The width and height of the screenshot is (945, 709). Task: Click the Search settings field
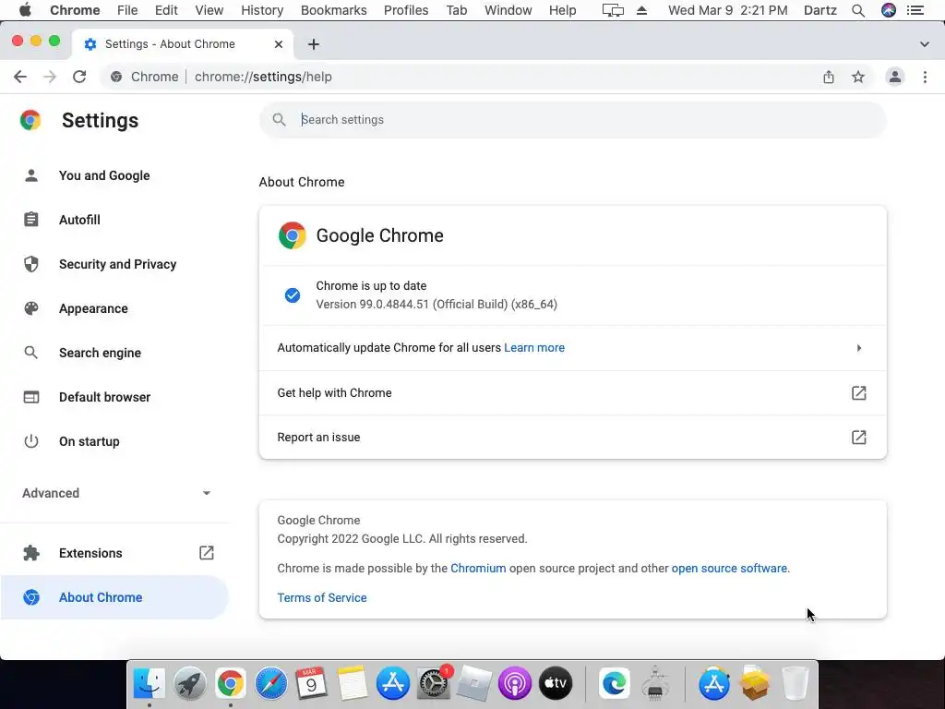click(572, 119)
